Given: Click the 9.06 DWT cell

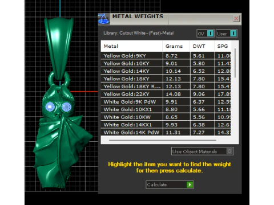Looking at the screenshot, I should click(x=202, y=94).
